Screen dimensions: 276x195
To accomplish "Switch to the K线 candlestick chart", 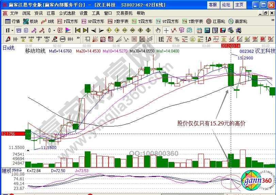I will point(48,21).
